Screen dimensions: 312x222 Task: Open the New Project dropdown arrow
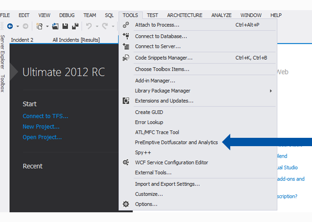tap(47, 26)
